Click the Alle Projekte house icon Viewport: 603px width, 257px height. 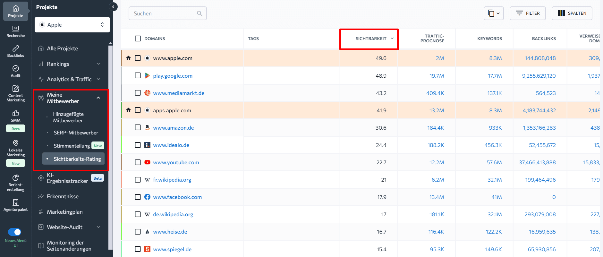point(41,48)
